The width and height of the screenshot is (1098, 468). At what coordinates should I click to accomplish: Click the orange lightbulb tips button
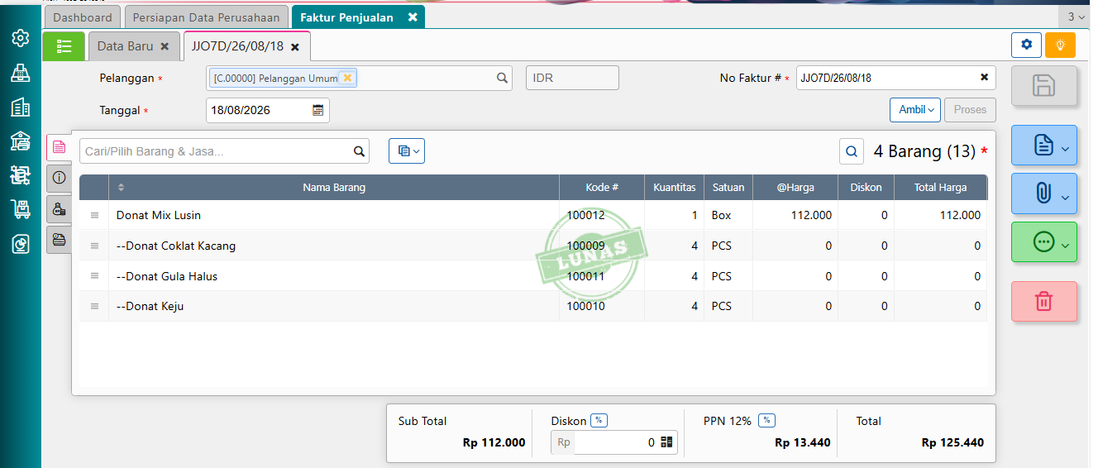pyautogui.click(x=1060, y=45)
